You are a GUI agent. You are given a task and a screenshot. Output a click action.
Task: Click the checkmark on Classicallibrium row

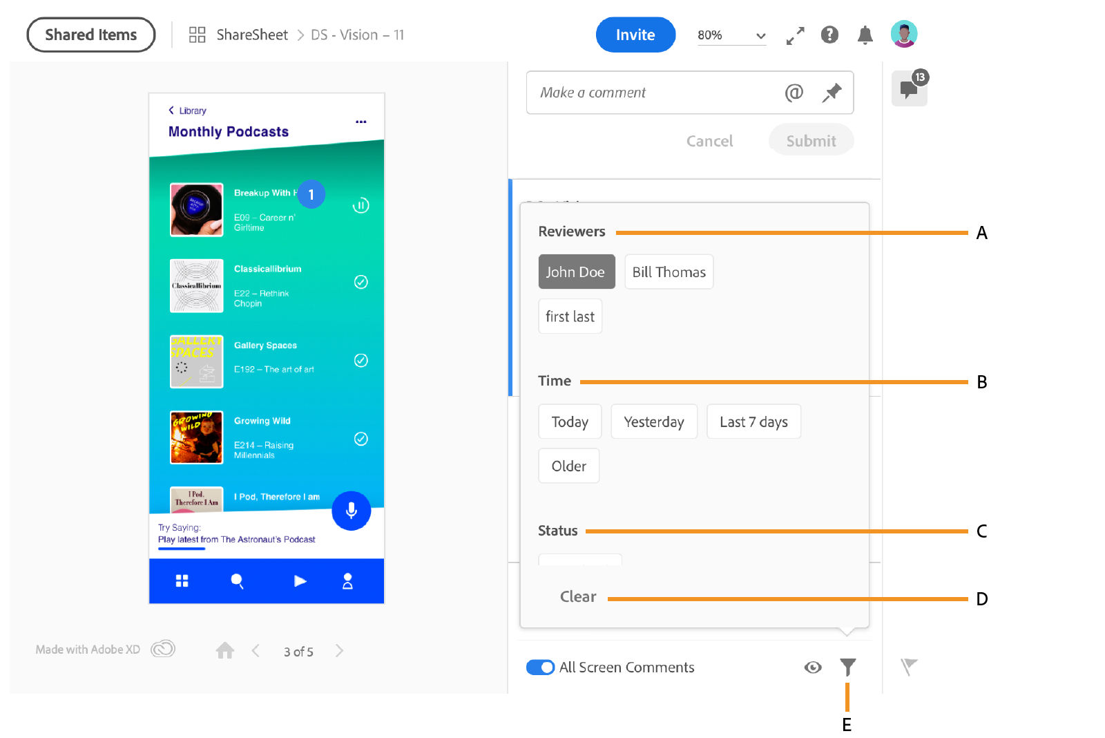(x=361, y=282)
